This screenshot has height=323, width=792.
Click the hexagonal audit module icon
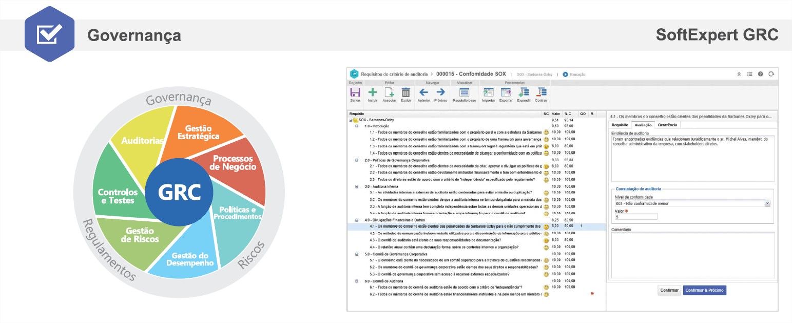point(354,74)
